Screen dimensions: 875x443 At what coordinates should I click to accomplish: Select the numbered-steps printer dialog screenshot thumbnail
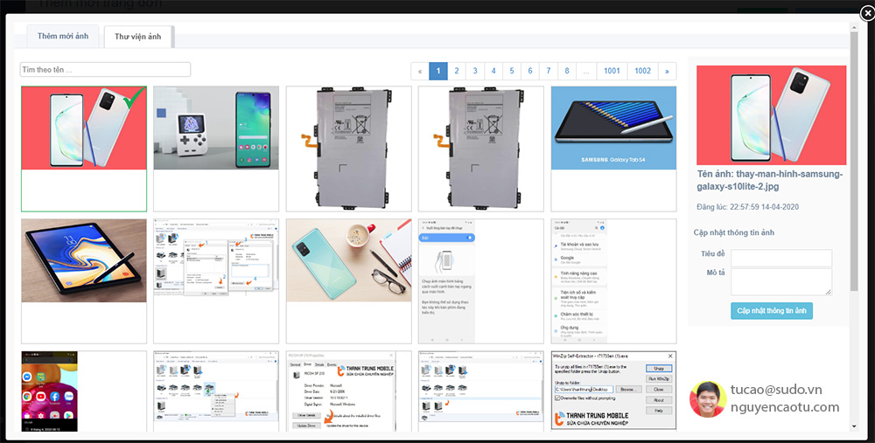pos(216,281)
